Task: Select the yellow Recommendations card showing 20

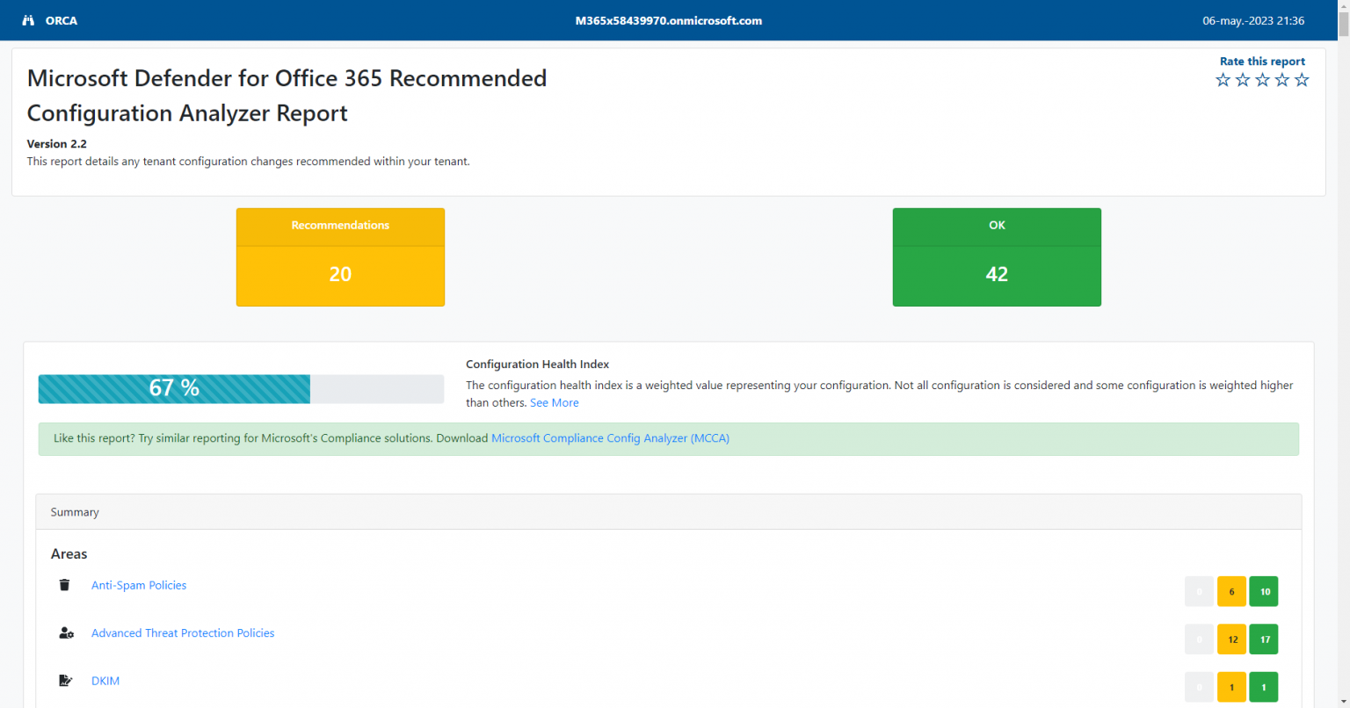Action: pyautogui.click(x=340, y=257)
